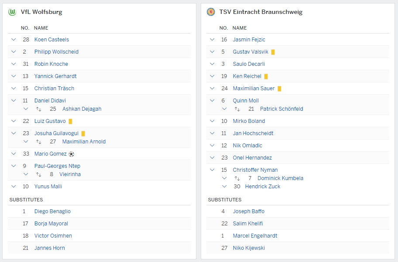The image size is (398, 262).
Task: Click the Braunschweig SUBSTITUTES section heading
Action: point(224,200)
